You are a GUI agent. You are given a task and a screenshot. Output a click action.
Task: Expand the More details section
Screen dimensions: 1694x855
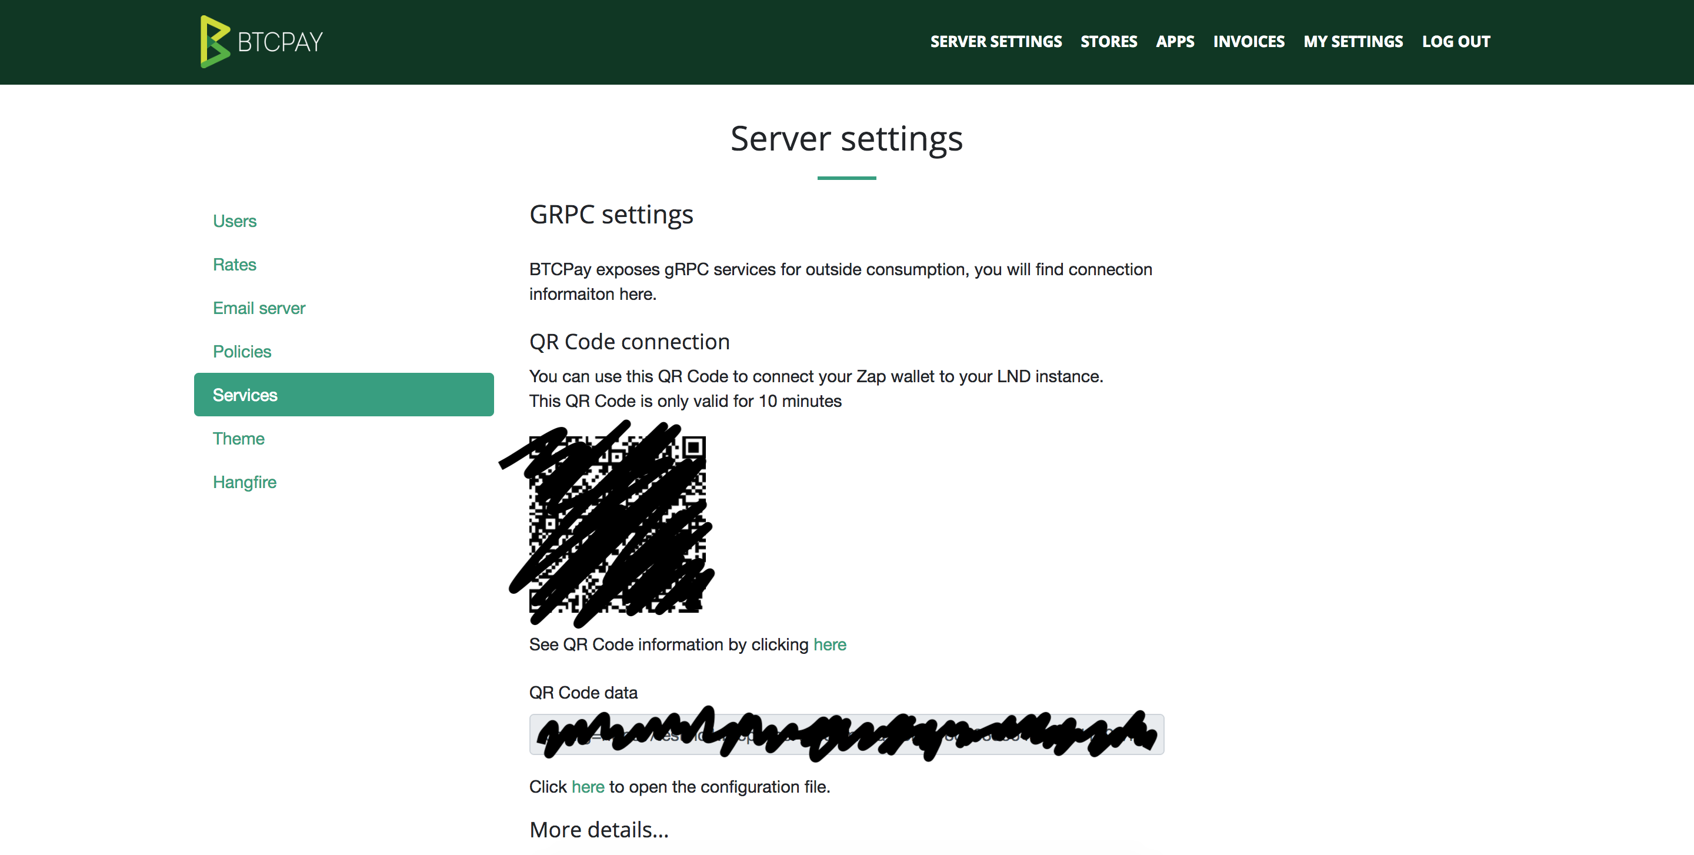click(x=598, y=829)
